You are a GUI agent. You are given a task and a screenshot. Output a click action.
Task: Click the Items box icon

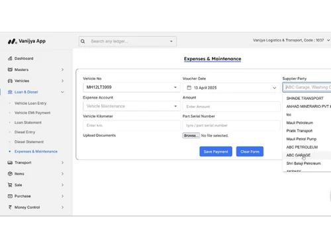(10, 174)
